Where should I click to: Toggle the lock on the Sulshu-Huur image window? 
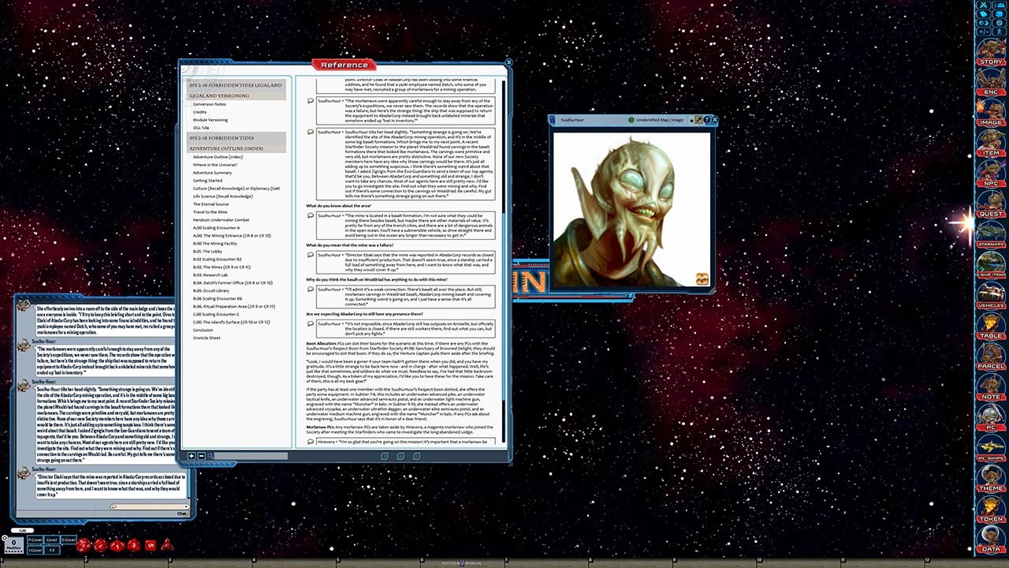(691, 120)
